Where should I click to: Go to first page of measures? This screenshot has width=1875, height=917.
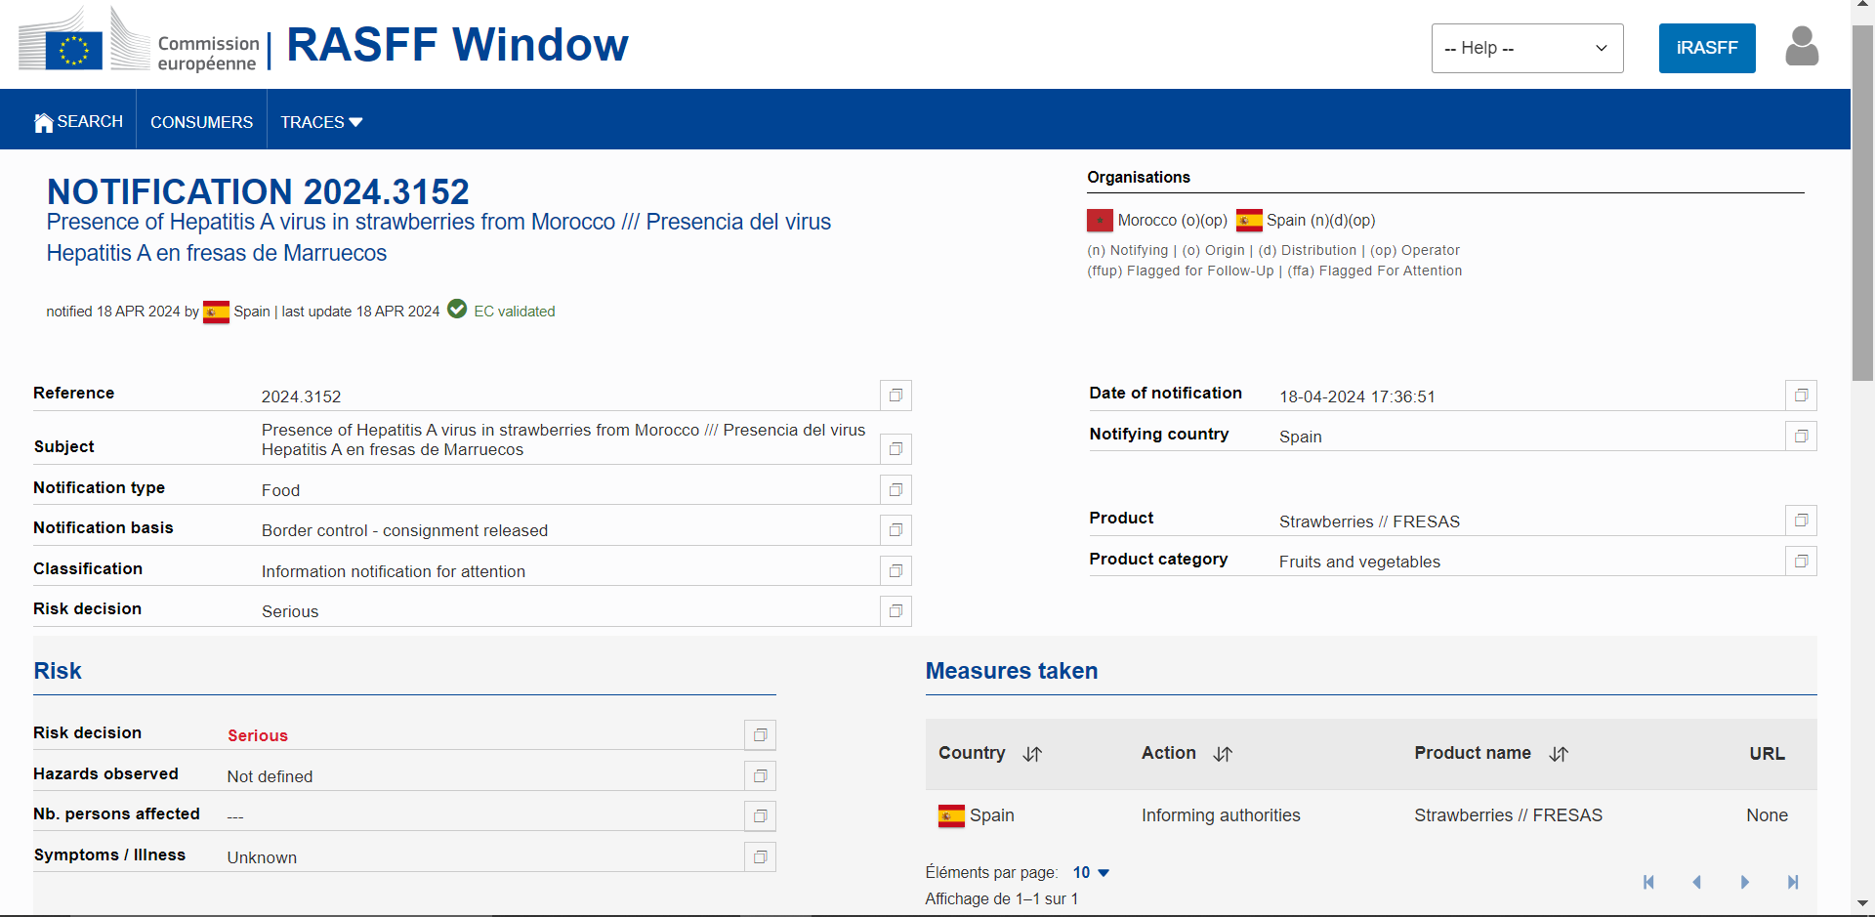click(x=1648, y=882)
